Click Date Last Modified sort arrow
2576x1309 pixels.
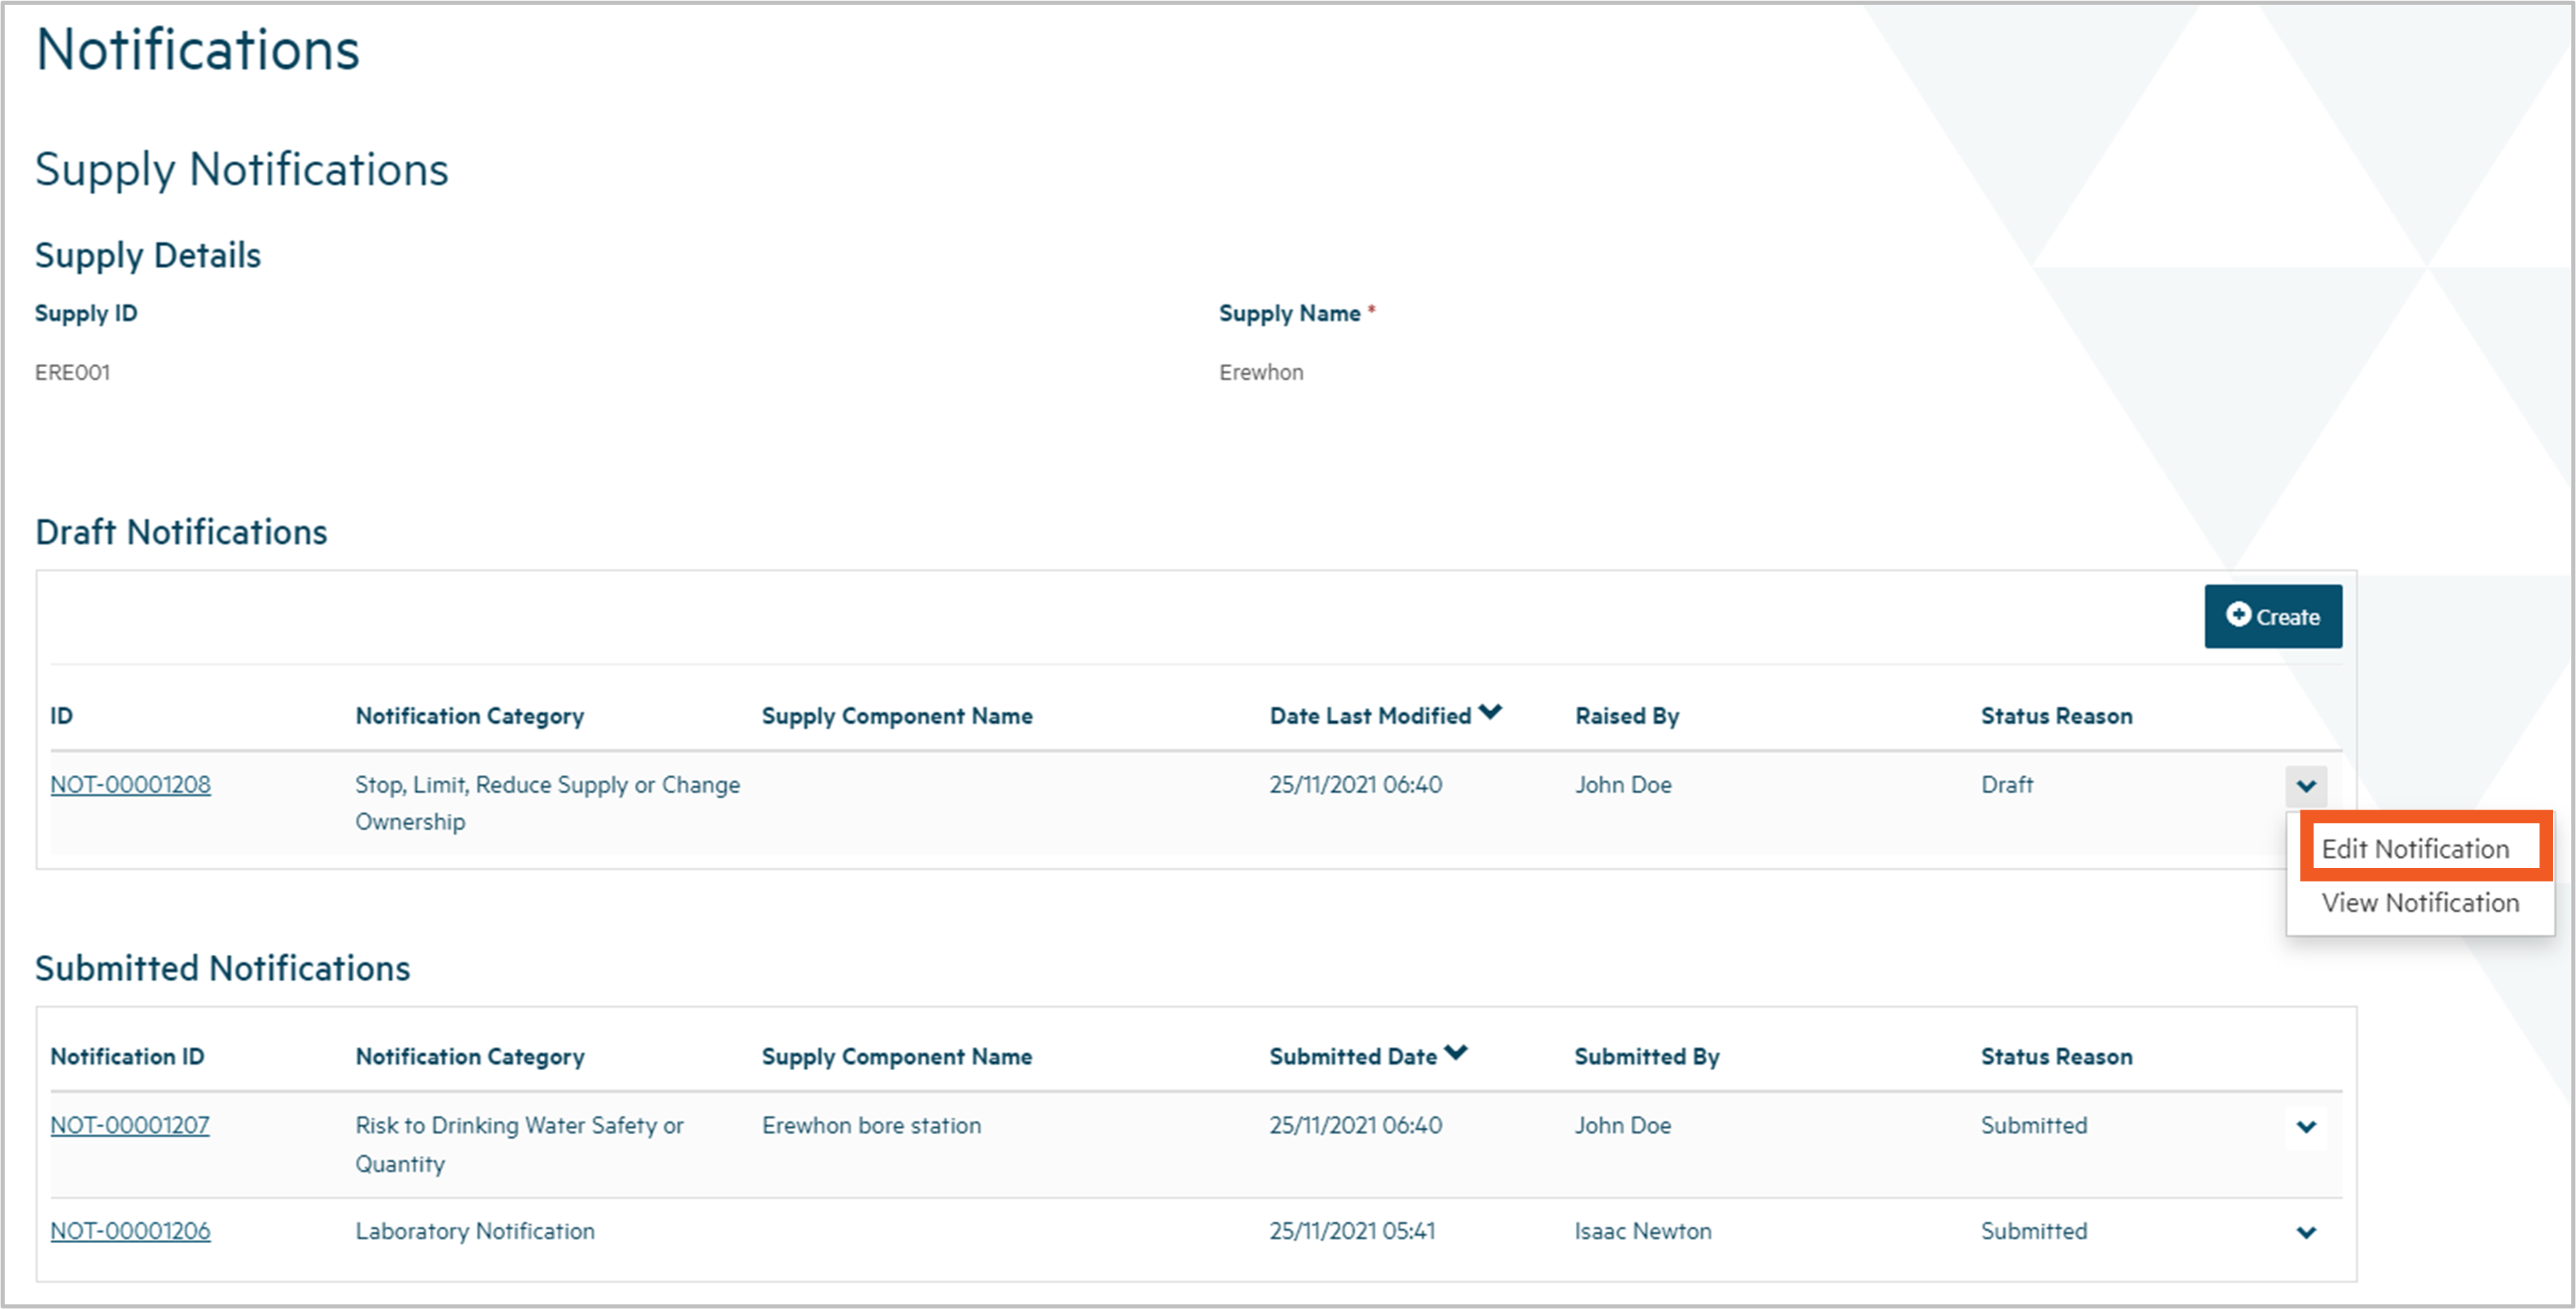[1490, 711]
